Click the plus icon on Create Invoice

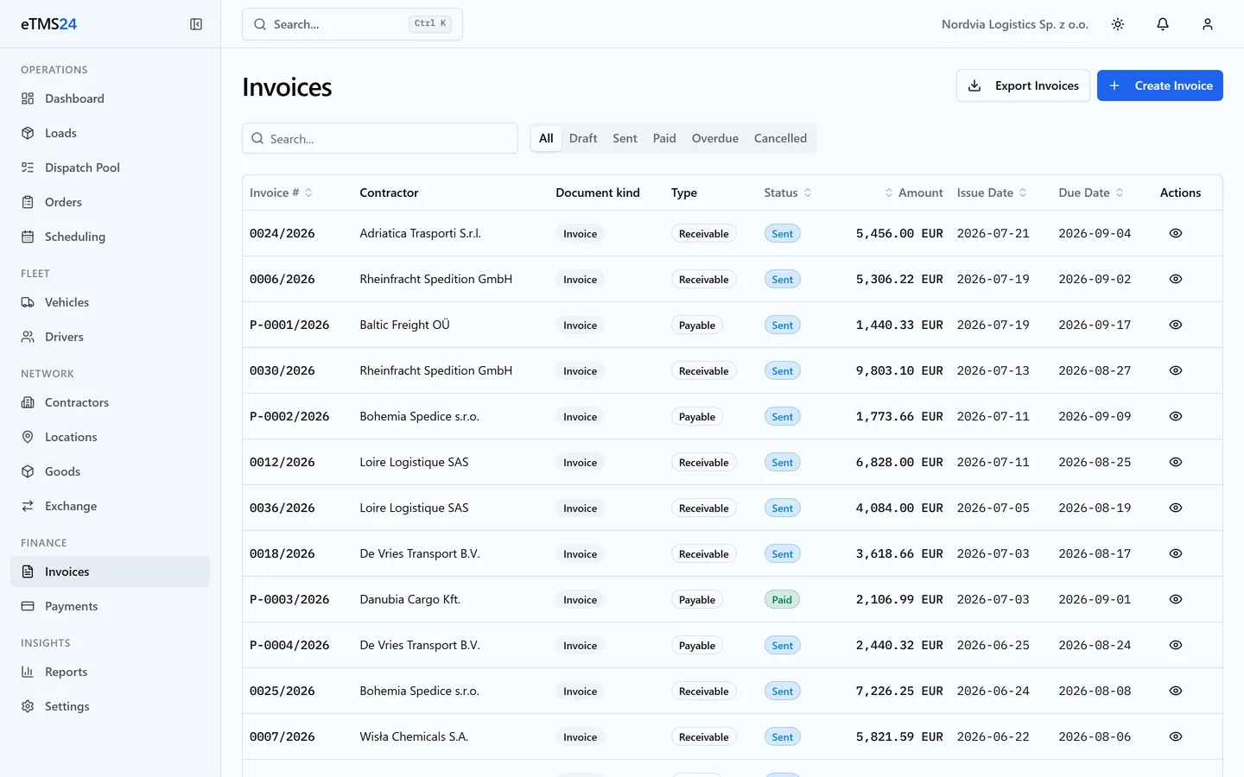click(1114, 85)
